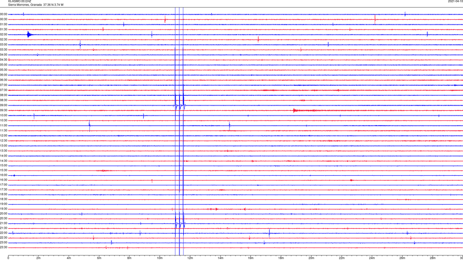Select the 08:00 trace time label
Viewport: 463px width, 260px height.
click(4, 95)
